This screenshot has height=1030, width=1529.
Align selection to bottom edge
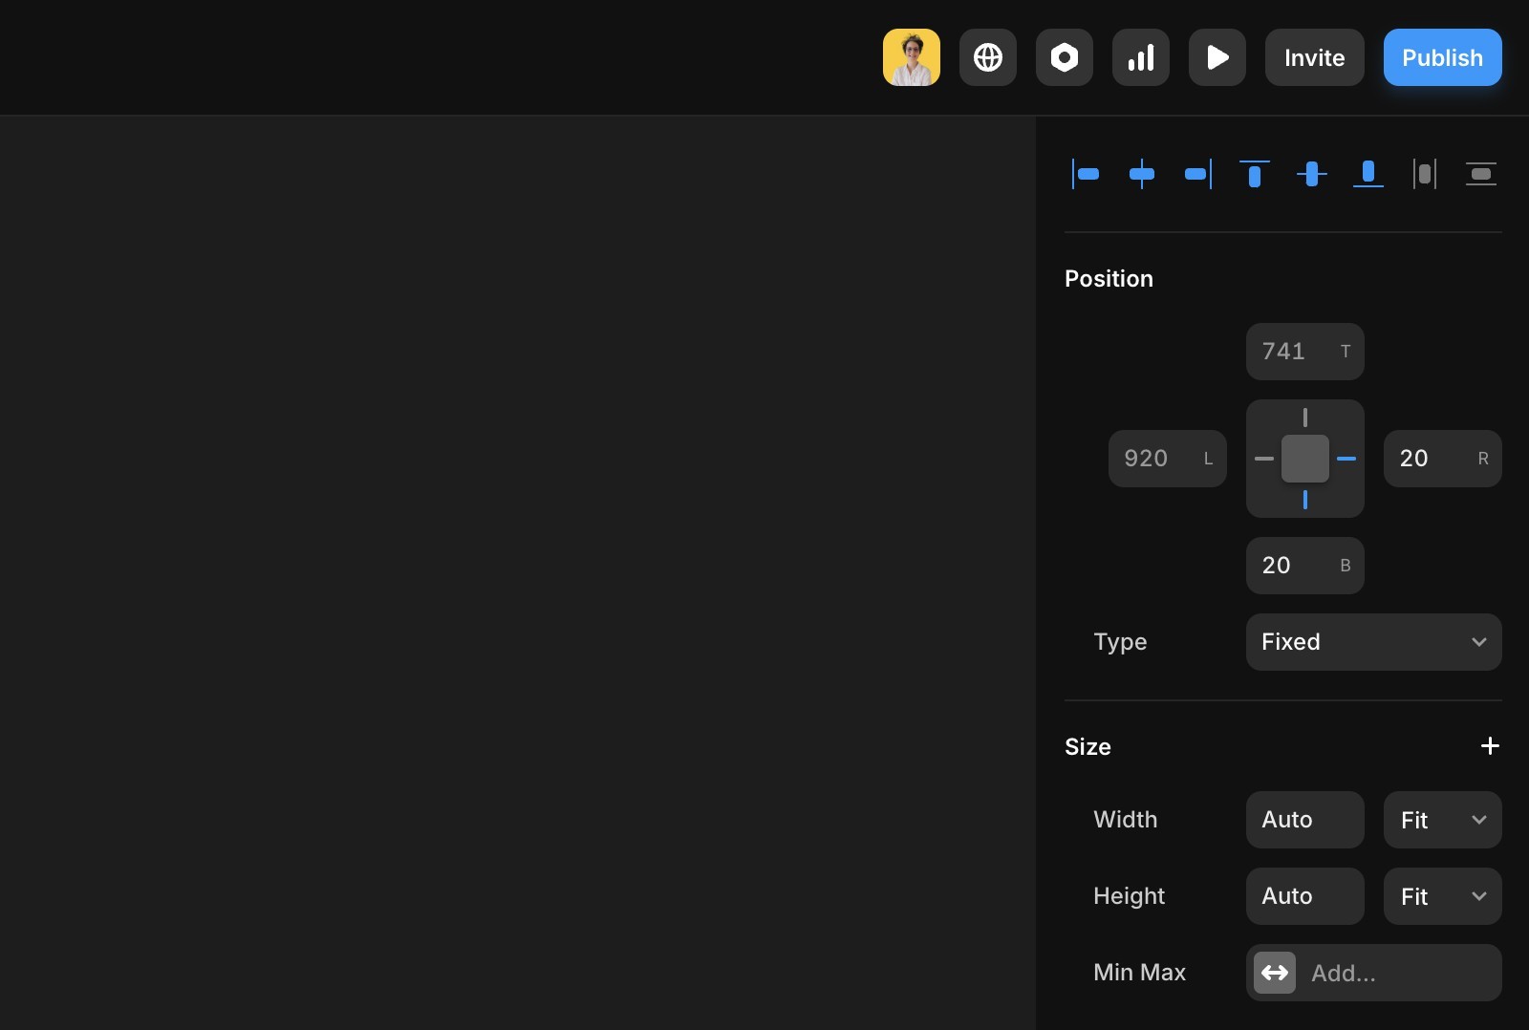click(x=1368, y=174)
